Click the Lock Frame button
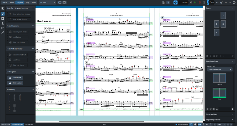This screenshot has width=237, height=126. point(17,60)
